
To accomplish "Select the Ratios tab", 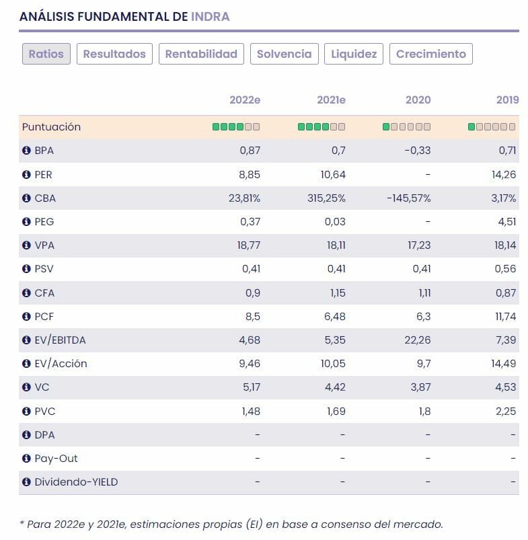I will 46,54.
